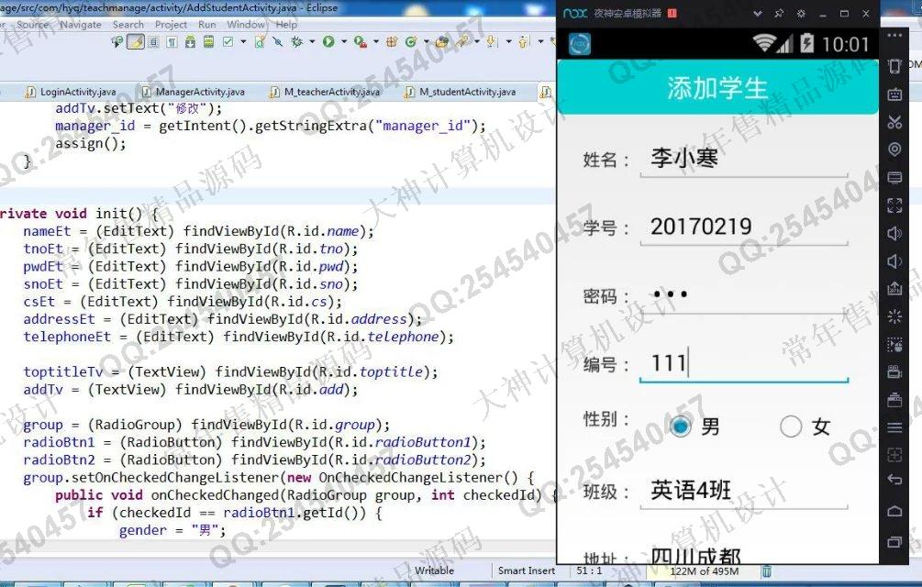
Task: Click the Nox volume up speaker icon
Action: click(x=894, y=233)
